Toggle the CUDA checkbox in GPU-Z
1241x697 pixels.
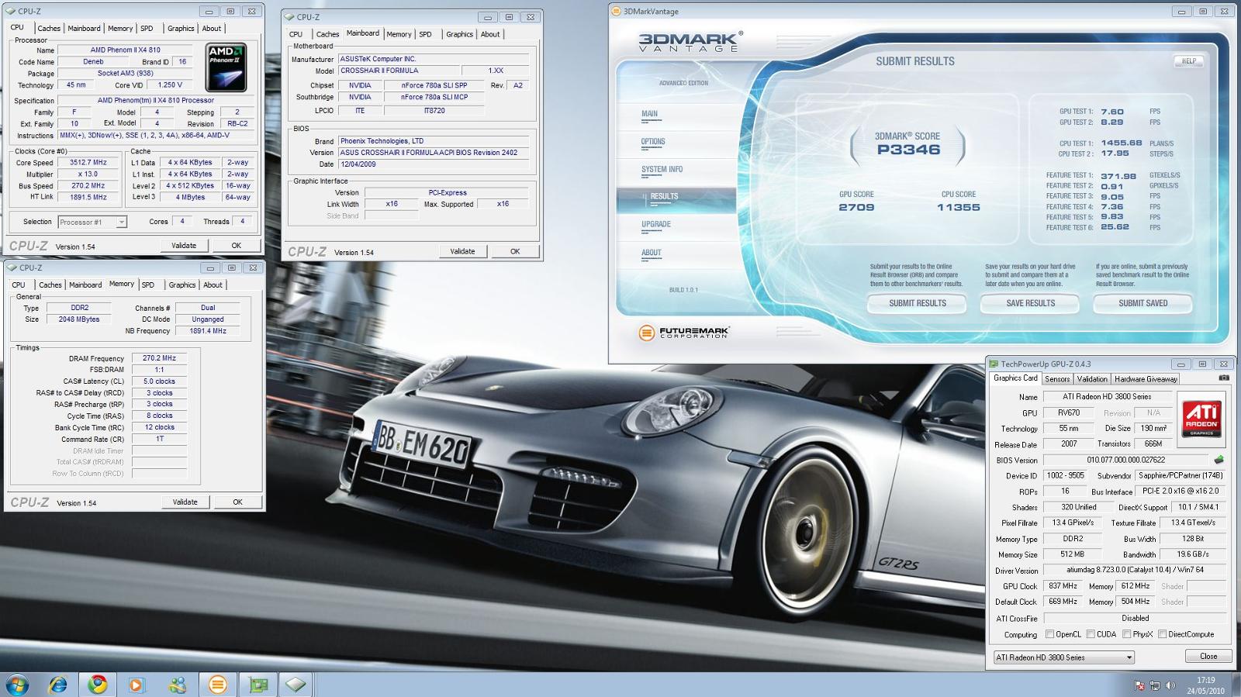(x=1091, y=634)
